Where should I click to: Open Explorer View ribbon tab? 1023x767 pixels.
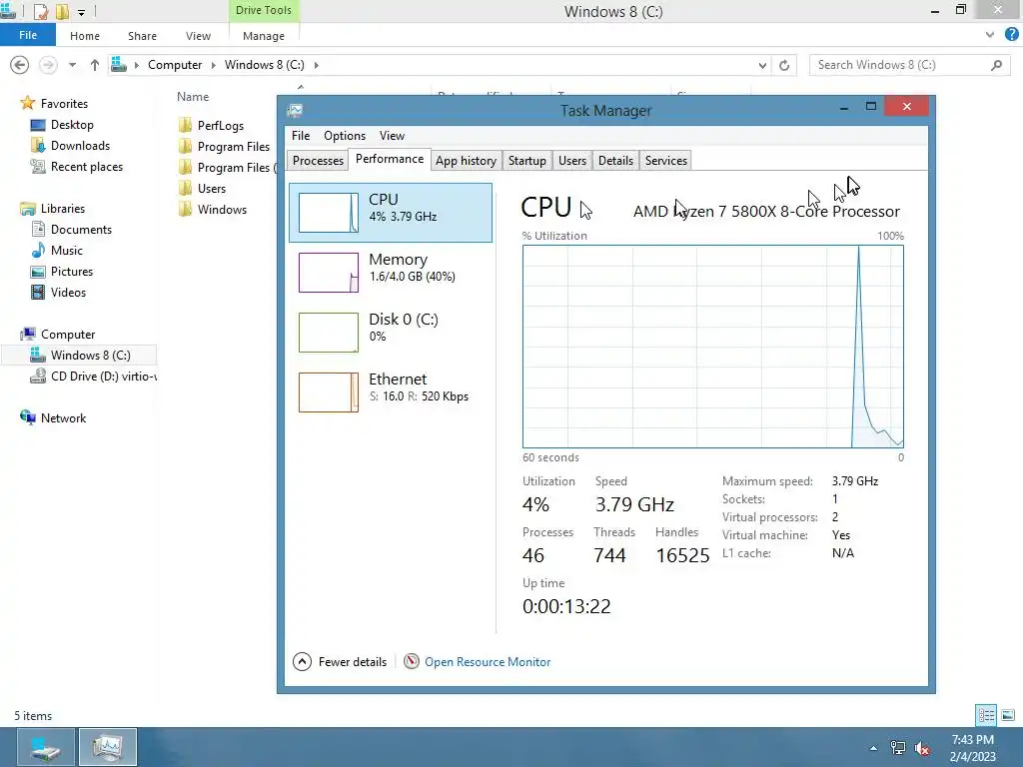tap(198, 36)
